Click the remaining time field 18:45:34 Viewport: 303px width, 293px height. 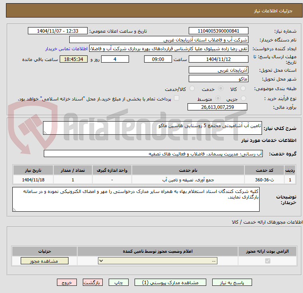click(x=73, y=59)
